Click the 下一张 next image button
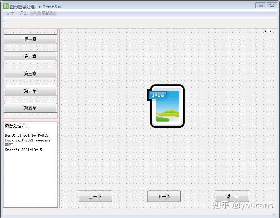This screenshot has width=280, height=218. coord(164,196)
